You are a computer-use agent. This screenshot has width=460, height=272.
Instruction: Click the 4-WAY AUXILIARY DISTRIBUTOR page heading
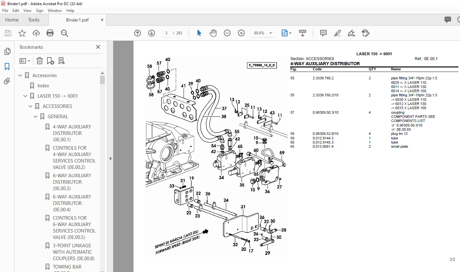pos(325,64)
